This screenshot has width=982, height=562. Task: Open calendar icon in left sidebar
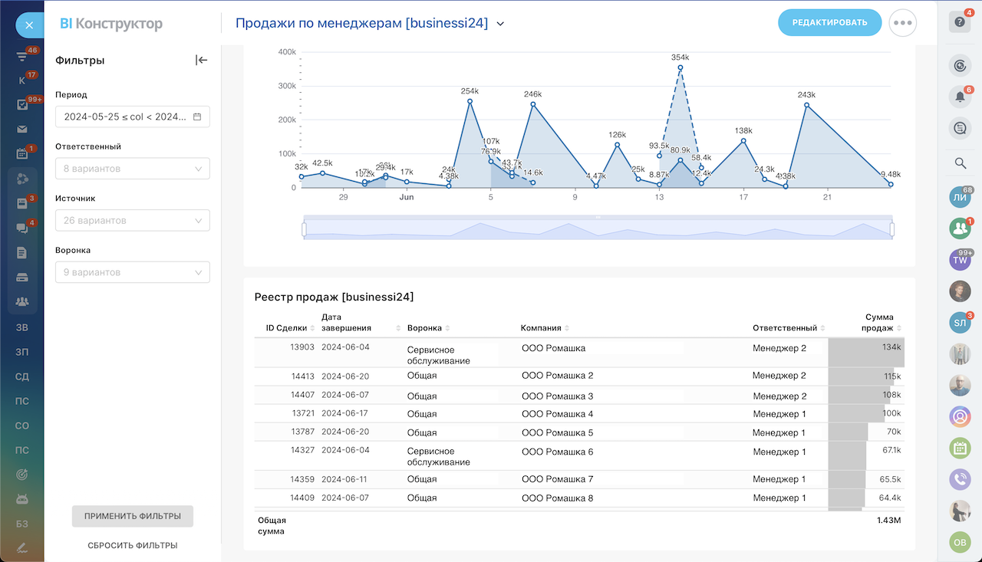click(x=22, y=154)
